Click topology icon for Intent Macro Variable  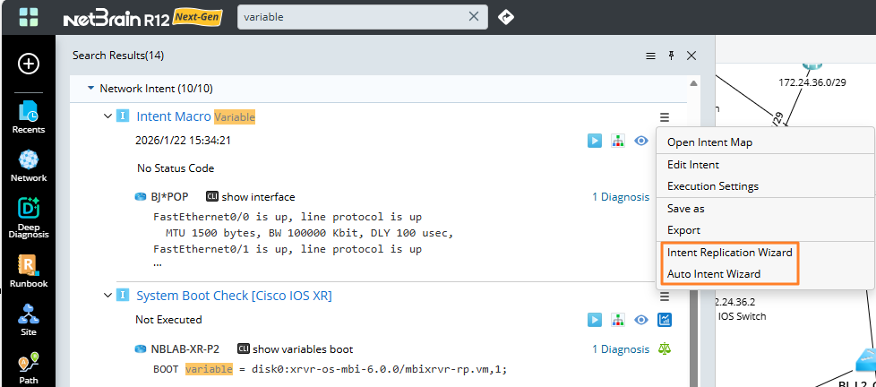click(618, 141)
